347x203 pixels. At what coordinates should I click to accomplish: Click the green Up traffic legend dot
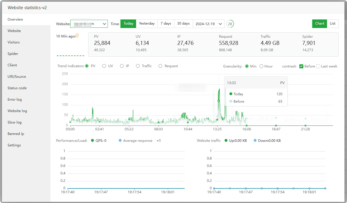[x=226, y=141]
